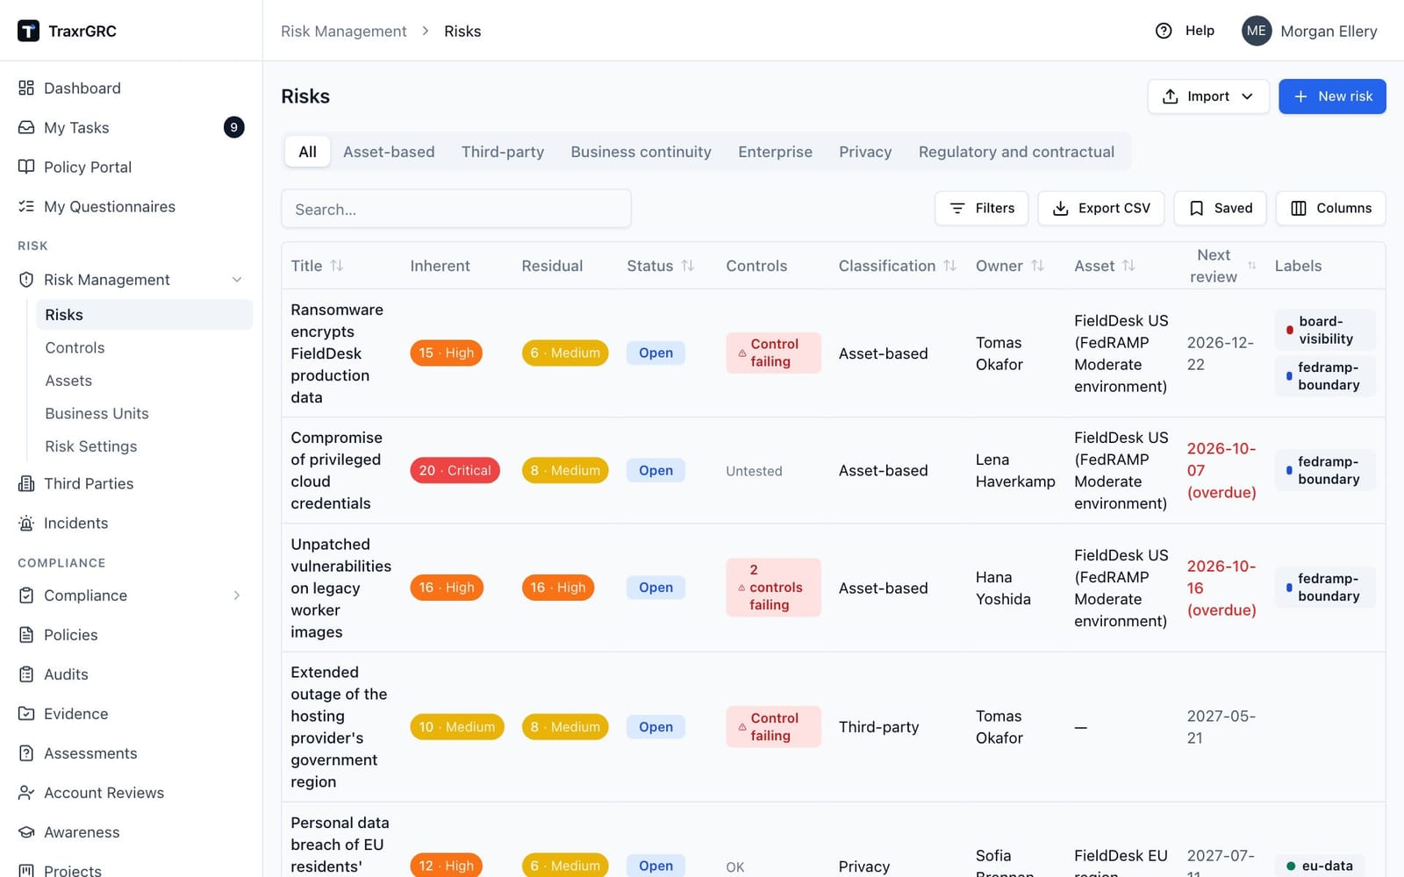Viewport: 1404px width, 877px height.
Task: Sort by Classification column arrows
Action: click(949, 265)
